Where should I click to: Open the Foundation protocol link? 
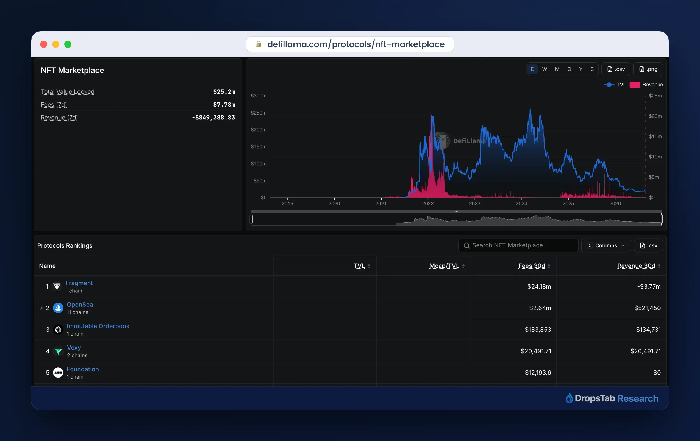pyautogui.click(x=83, y=369)
